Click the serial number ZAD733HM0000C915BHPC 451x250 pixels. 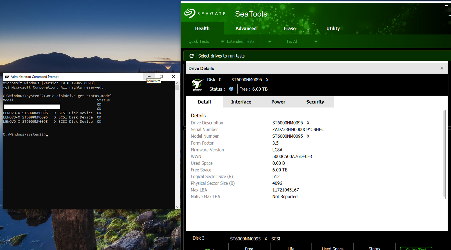pyautogui.click(x=298, y=130)
